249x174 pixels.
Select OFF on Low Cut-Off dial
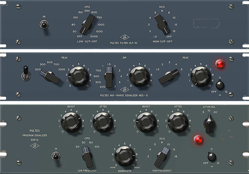(79, 37)
